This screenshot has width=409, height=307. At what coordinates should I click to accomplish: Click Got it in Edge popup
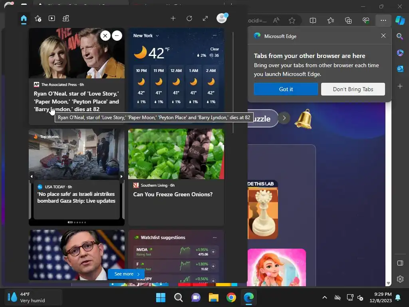[286, 89]
